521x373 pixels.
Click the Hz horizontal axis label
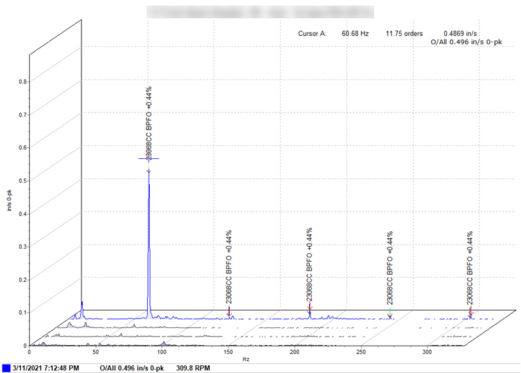point(246,359)
